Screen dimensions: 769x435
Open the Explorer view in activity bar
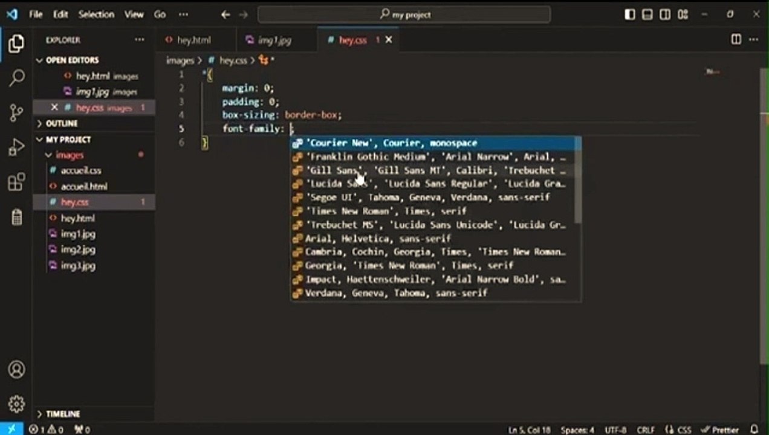(16, 43)
